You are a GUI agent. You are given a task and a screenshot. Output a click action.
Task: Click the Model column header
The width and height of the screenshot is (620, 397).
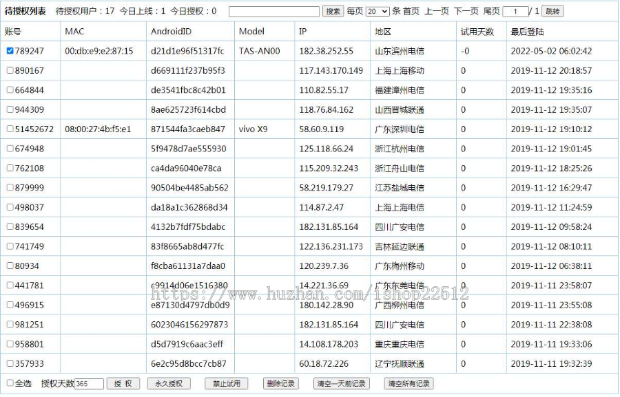click(251, 32)
